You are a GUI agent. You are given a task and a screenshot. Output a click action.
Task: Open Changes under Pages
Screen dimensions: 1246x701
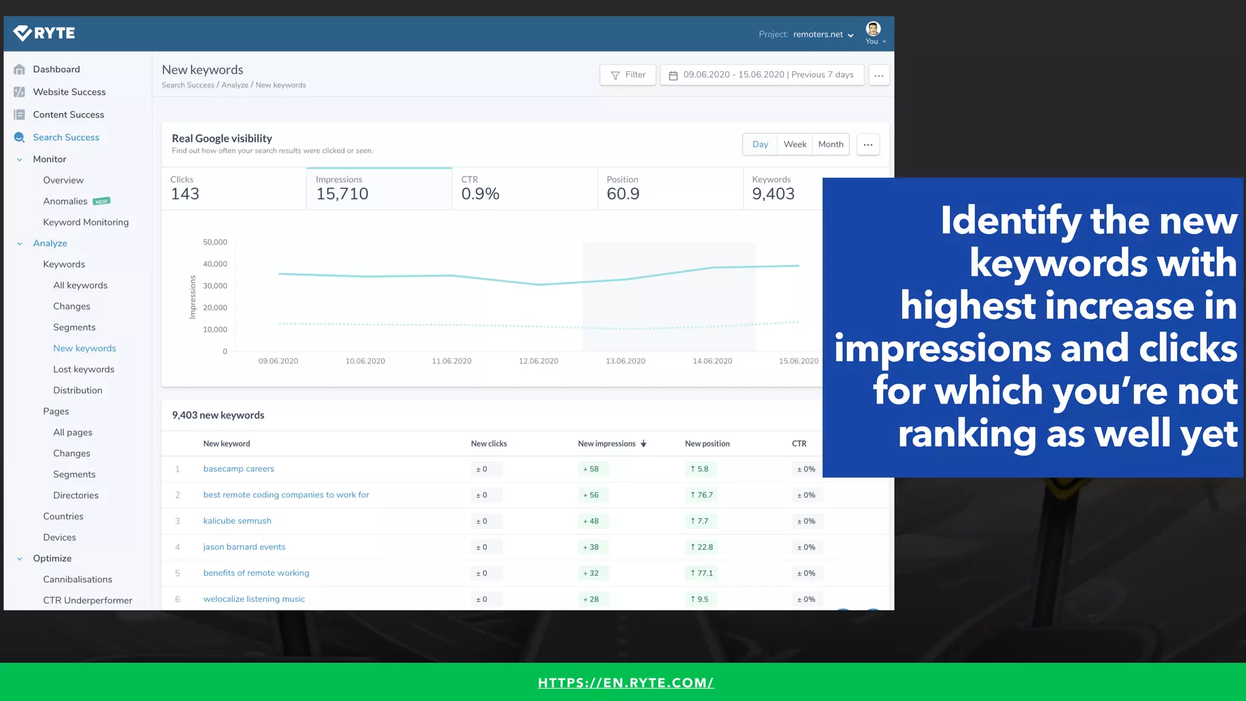pos(72,453)
